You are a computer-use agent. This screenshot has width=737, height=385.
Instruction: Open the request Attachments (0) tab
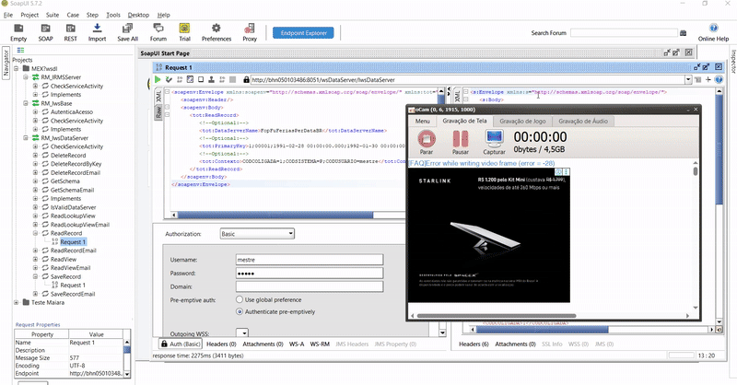[x=263, y=344]
